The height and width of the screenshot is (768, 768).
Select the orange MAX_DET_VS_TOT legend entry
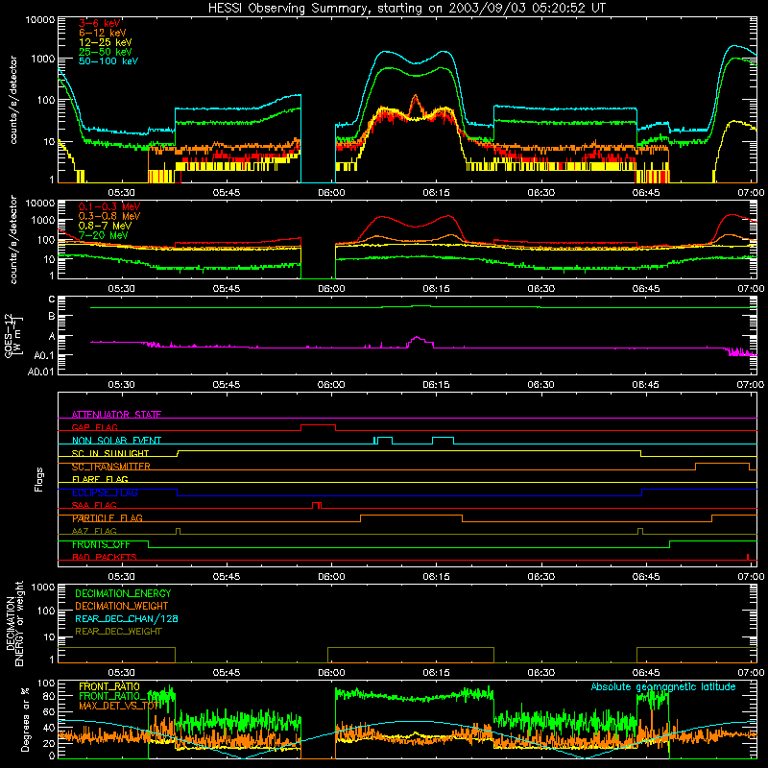pos(120,706)
